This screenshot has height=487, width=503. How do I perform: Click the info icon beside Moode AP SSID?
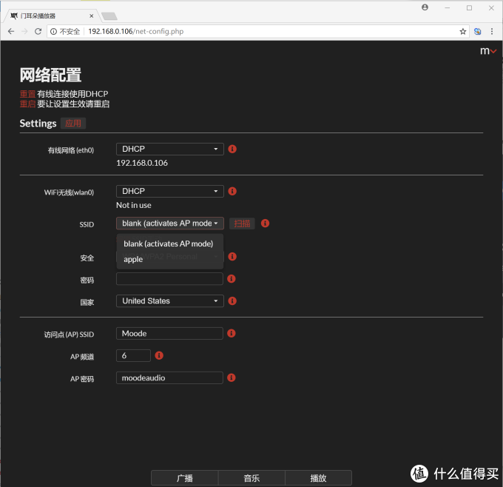tap(232, 333)
